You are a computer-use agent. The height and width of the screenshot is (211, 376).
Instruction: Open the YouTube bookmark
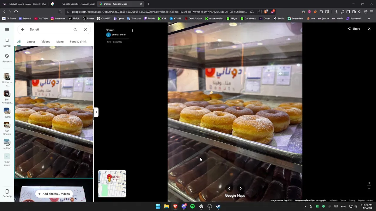[x=41, y=18]
